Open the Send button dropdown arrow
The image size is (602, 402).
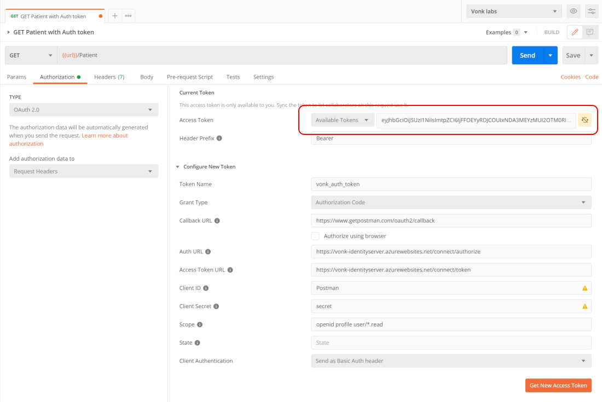(x=550, y=55)
